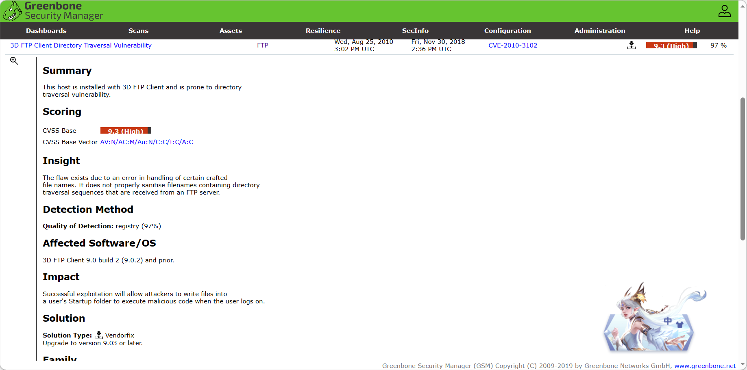The width and height of the screenshot is (747, 370).
Task: Click the 9.3 (High) severity bar in table row
Action: tap(671, 45)
